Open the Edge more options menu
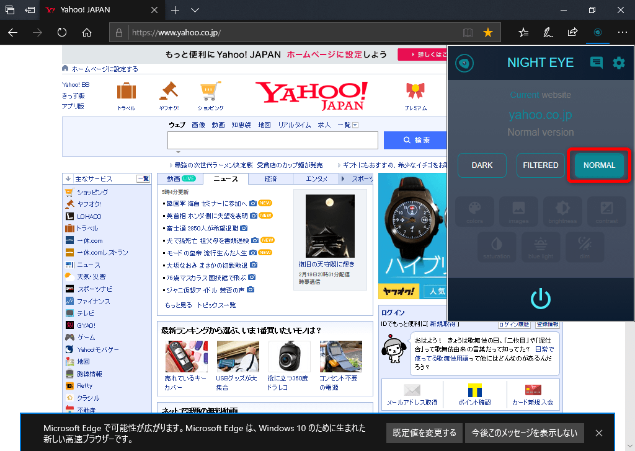 point(623,32)
